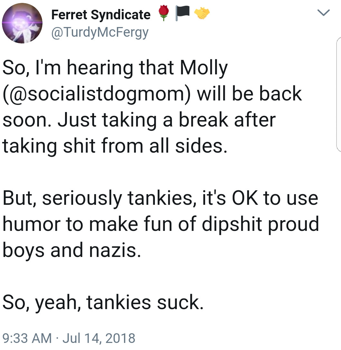Viewport: 341px width, 350px height.
Task: Click the line starting 'humor to make fun'
Action: 161,224
